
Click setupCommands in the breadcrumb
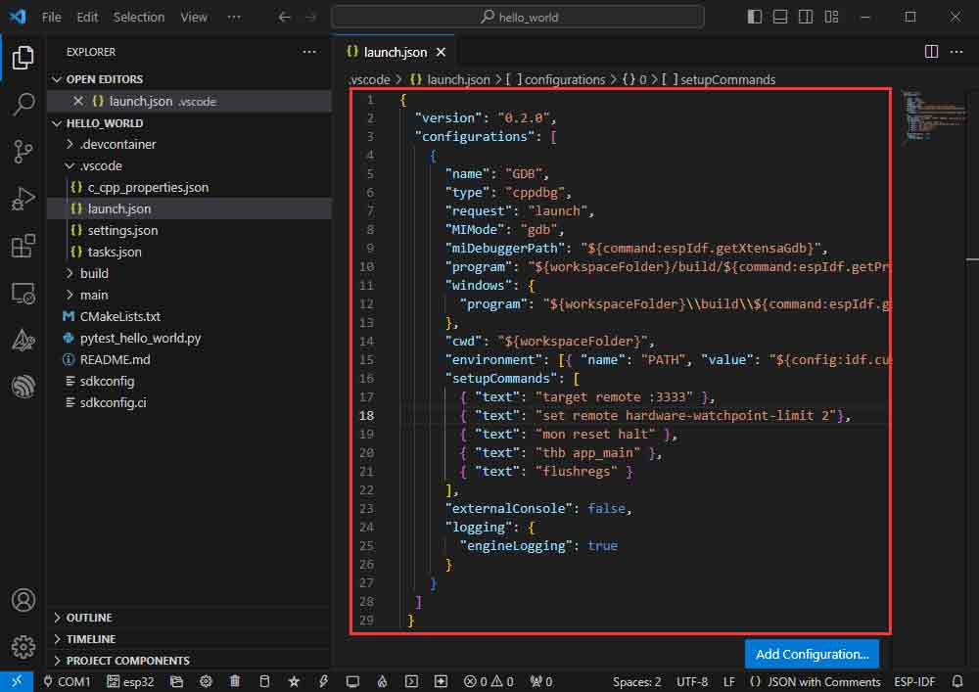[727, 80]
